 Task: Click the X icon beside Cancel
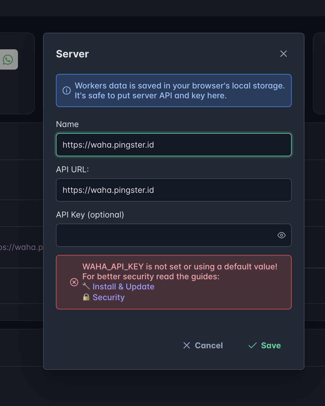click(x=187, y=345)
